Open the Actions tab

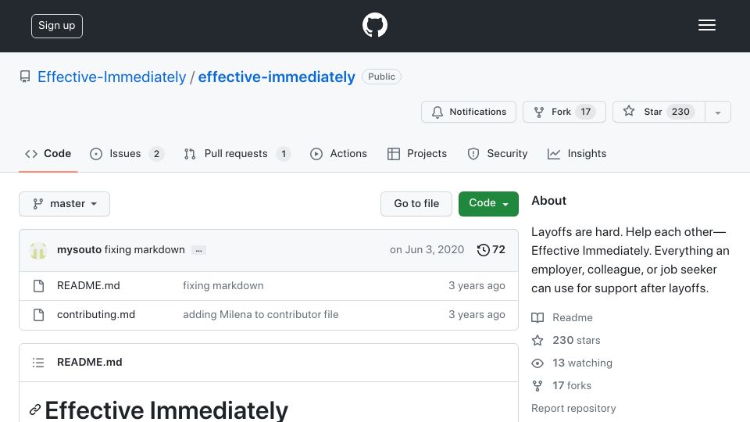coord(338,154)
